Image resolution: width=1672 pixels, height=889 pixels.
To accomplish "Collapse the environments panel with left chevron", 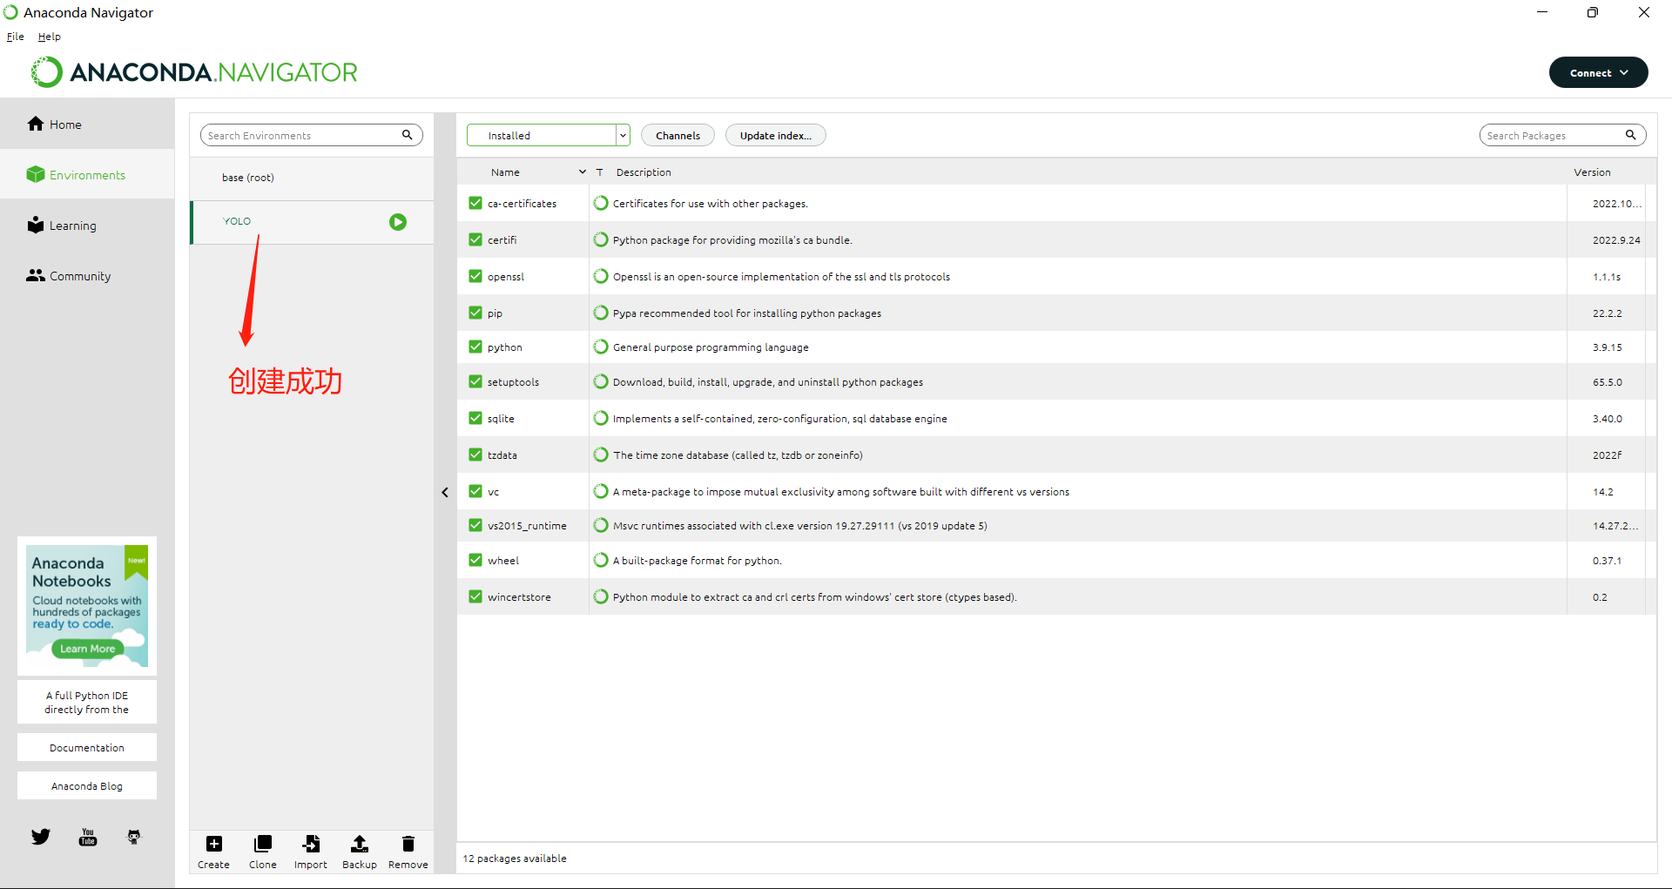I will coord(445,492).
